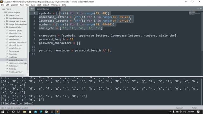Open alarm_clock.py in sidebar
The image size is (203, 114).
click(15, 33)
